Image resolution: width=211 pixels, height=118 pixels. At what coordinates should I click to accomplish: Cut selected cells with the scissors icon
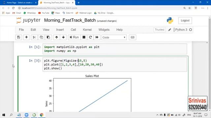[x=34, y=37]
